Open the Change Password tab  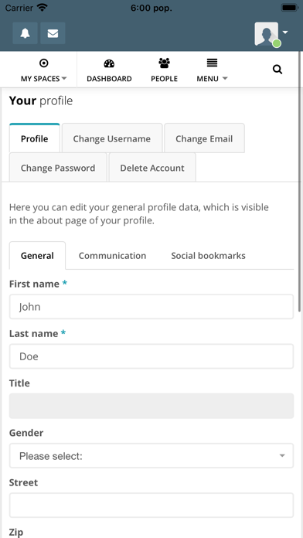click(x=58, y=168)
